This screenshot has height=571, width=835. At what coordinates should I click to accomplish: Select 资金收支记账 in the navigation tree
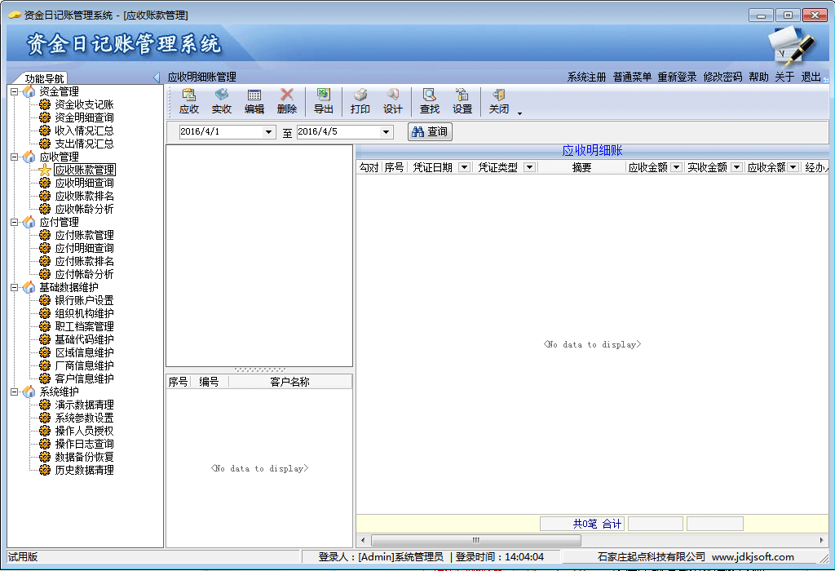point(84,104)
